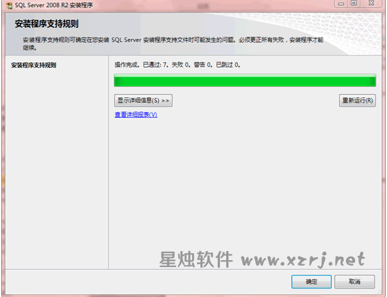Close the SQL Server setup window
The height and width of the screenshot is (297, 387).
(371, 3)
